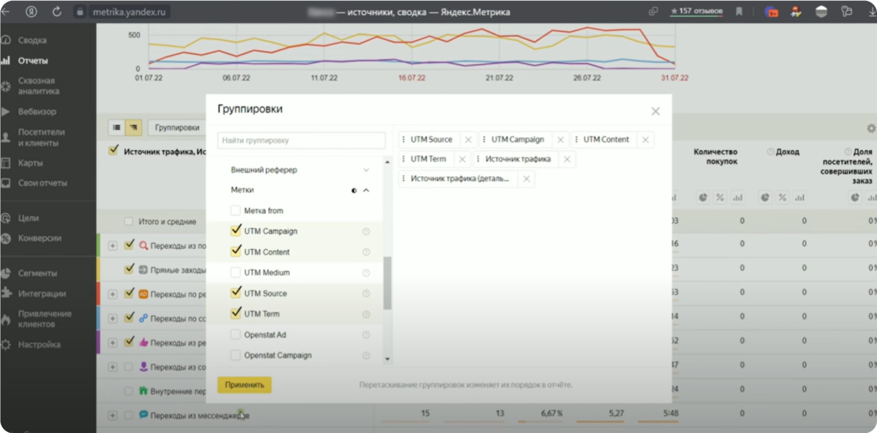This screenshot has width=877, height=433.
Task: Open Вебвизор in sidebar
Action: pyautogui.click(x=37, y=112)
